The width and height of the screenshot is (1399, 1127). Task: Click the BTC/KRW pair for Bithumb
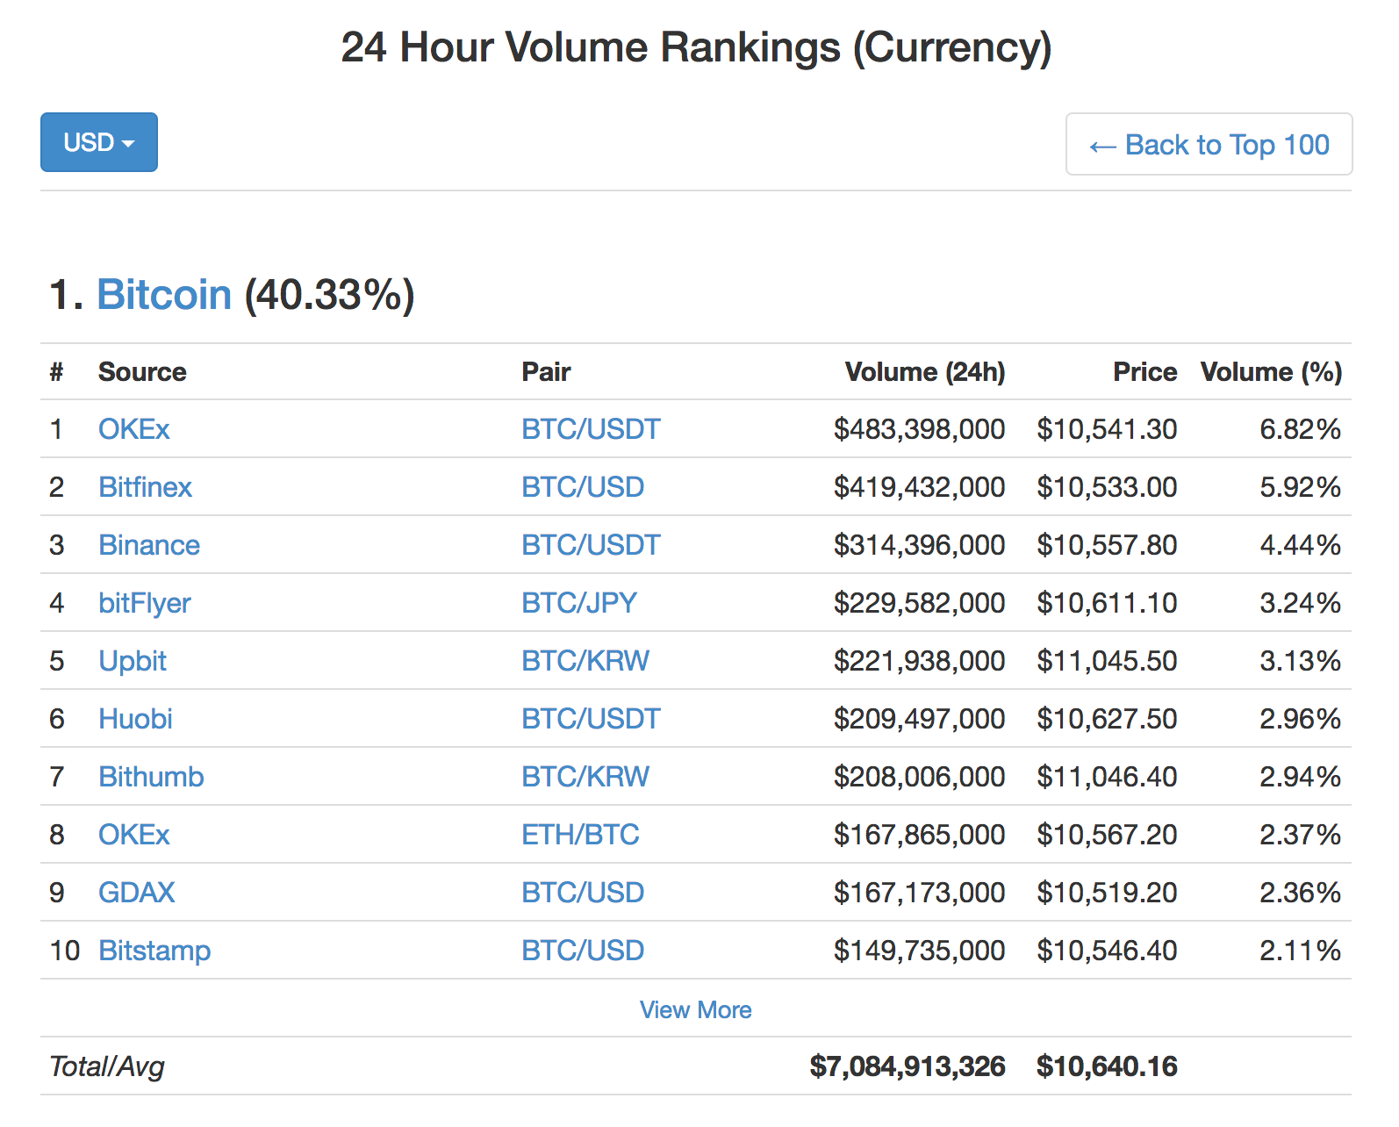point(585,777)
